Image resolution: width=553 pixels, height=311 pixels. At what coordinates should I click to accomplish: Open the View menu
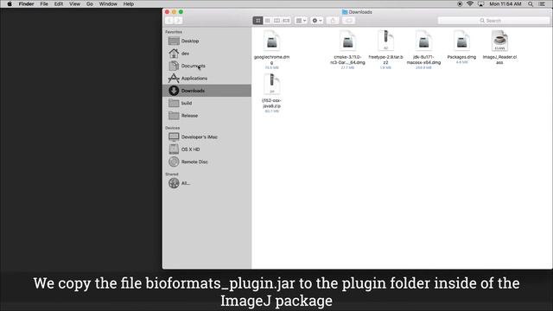tap(74, 3)
